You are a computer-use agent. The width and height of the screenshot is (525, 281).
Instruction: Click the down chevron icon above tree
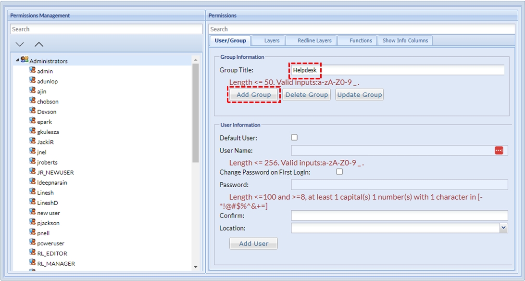click(x=20, y=44)
